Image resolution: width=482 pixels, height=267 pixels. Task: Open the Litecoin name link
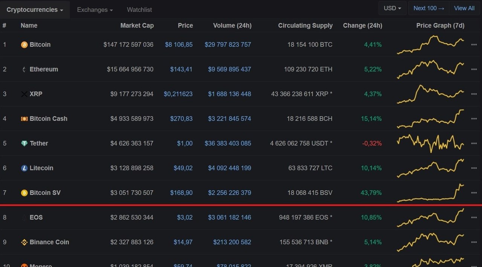[41, 168]
